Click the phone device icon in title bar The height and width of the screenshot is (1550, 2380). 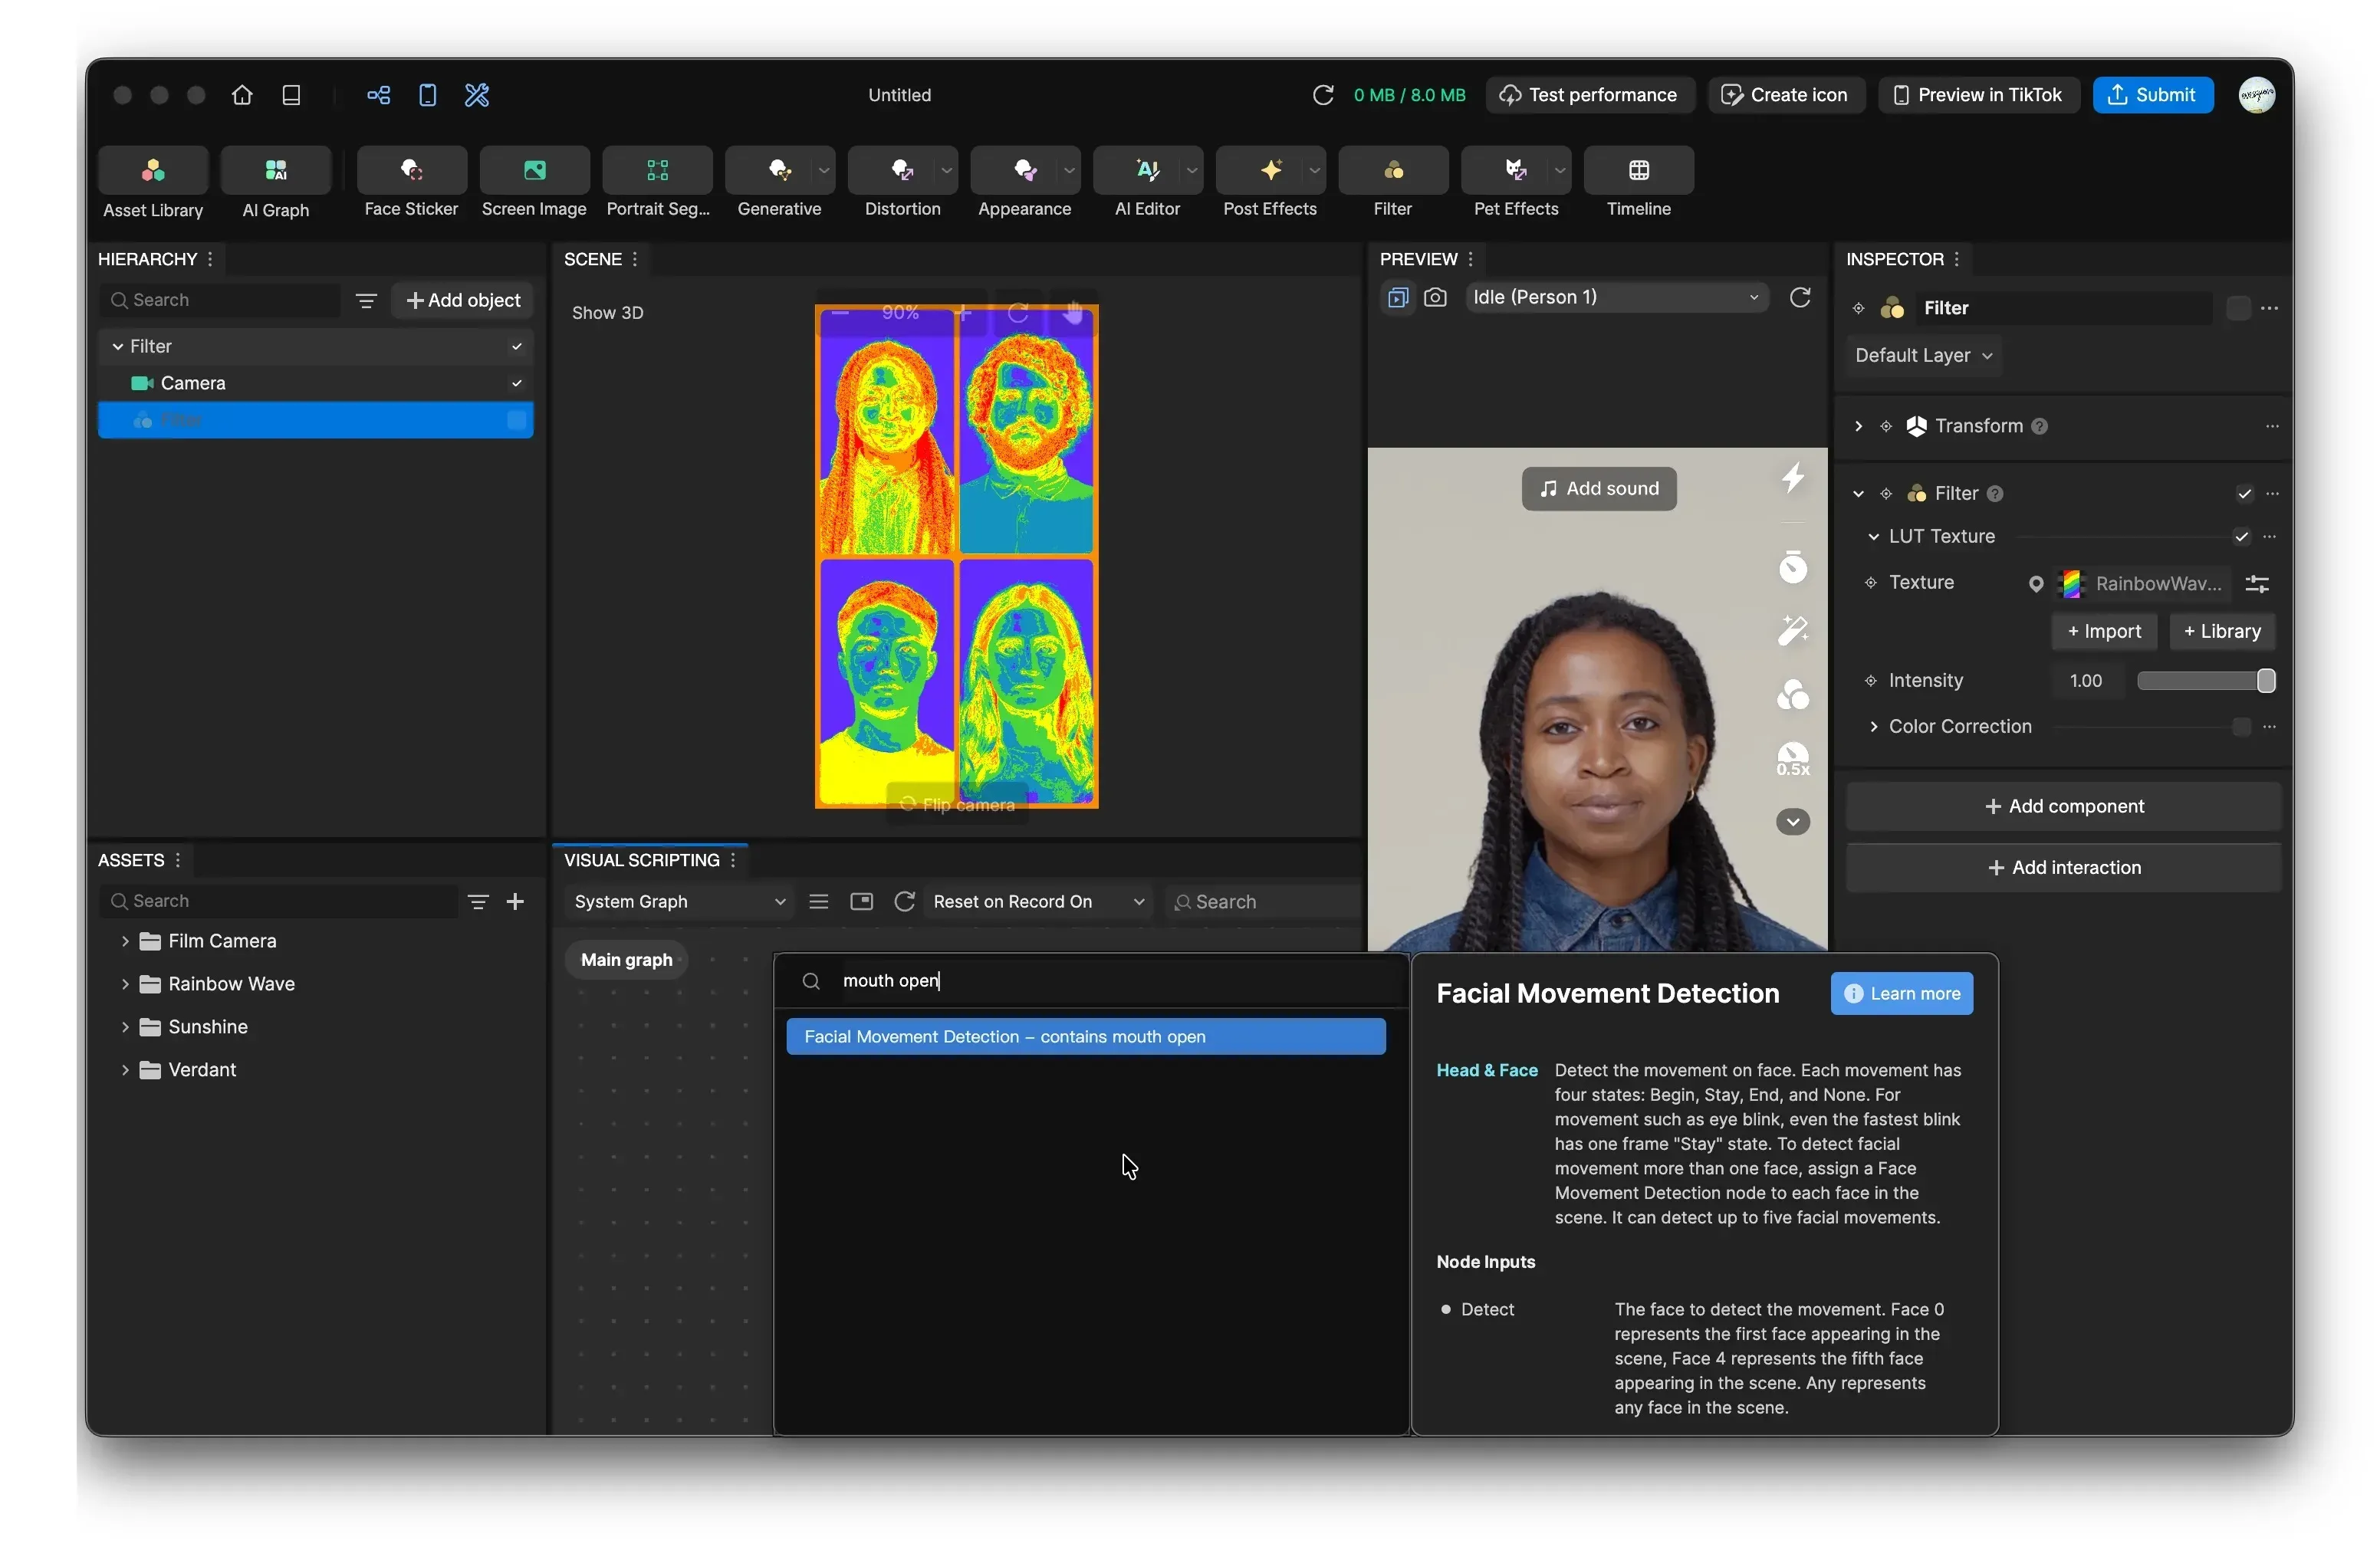tap(427, 95)
